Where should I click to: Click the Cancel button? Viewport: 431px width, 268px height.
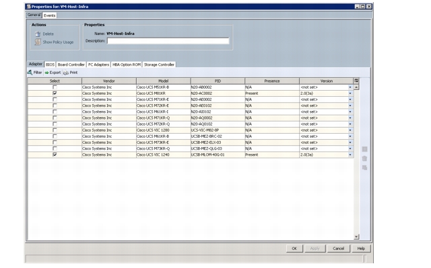(x=338, y=249)
